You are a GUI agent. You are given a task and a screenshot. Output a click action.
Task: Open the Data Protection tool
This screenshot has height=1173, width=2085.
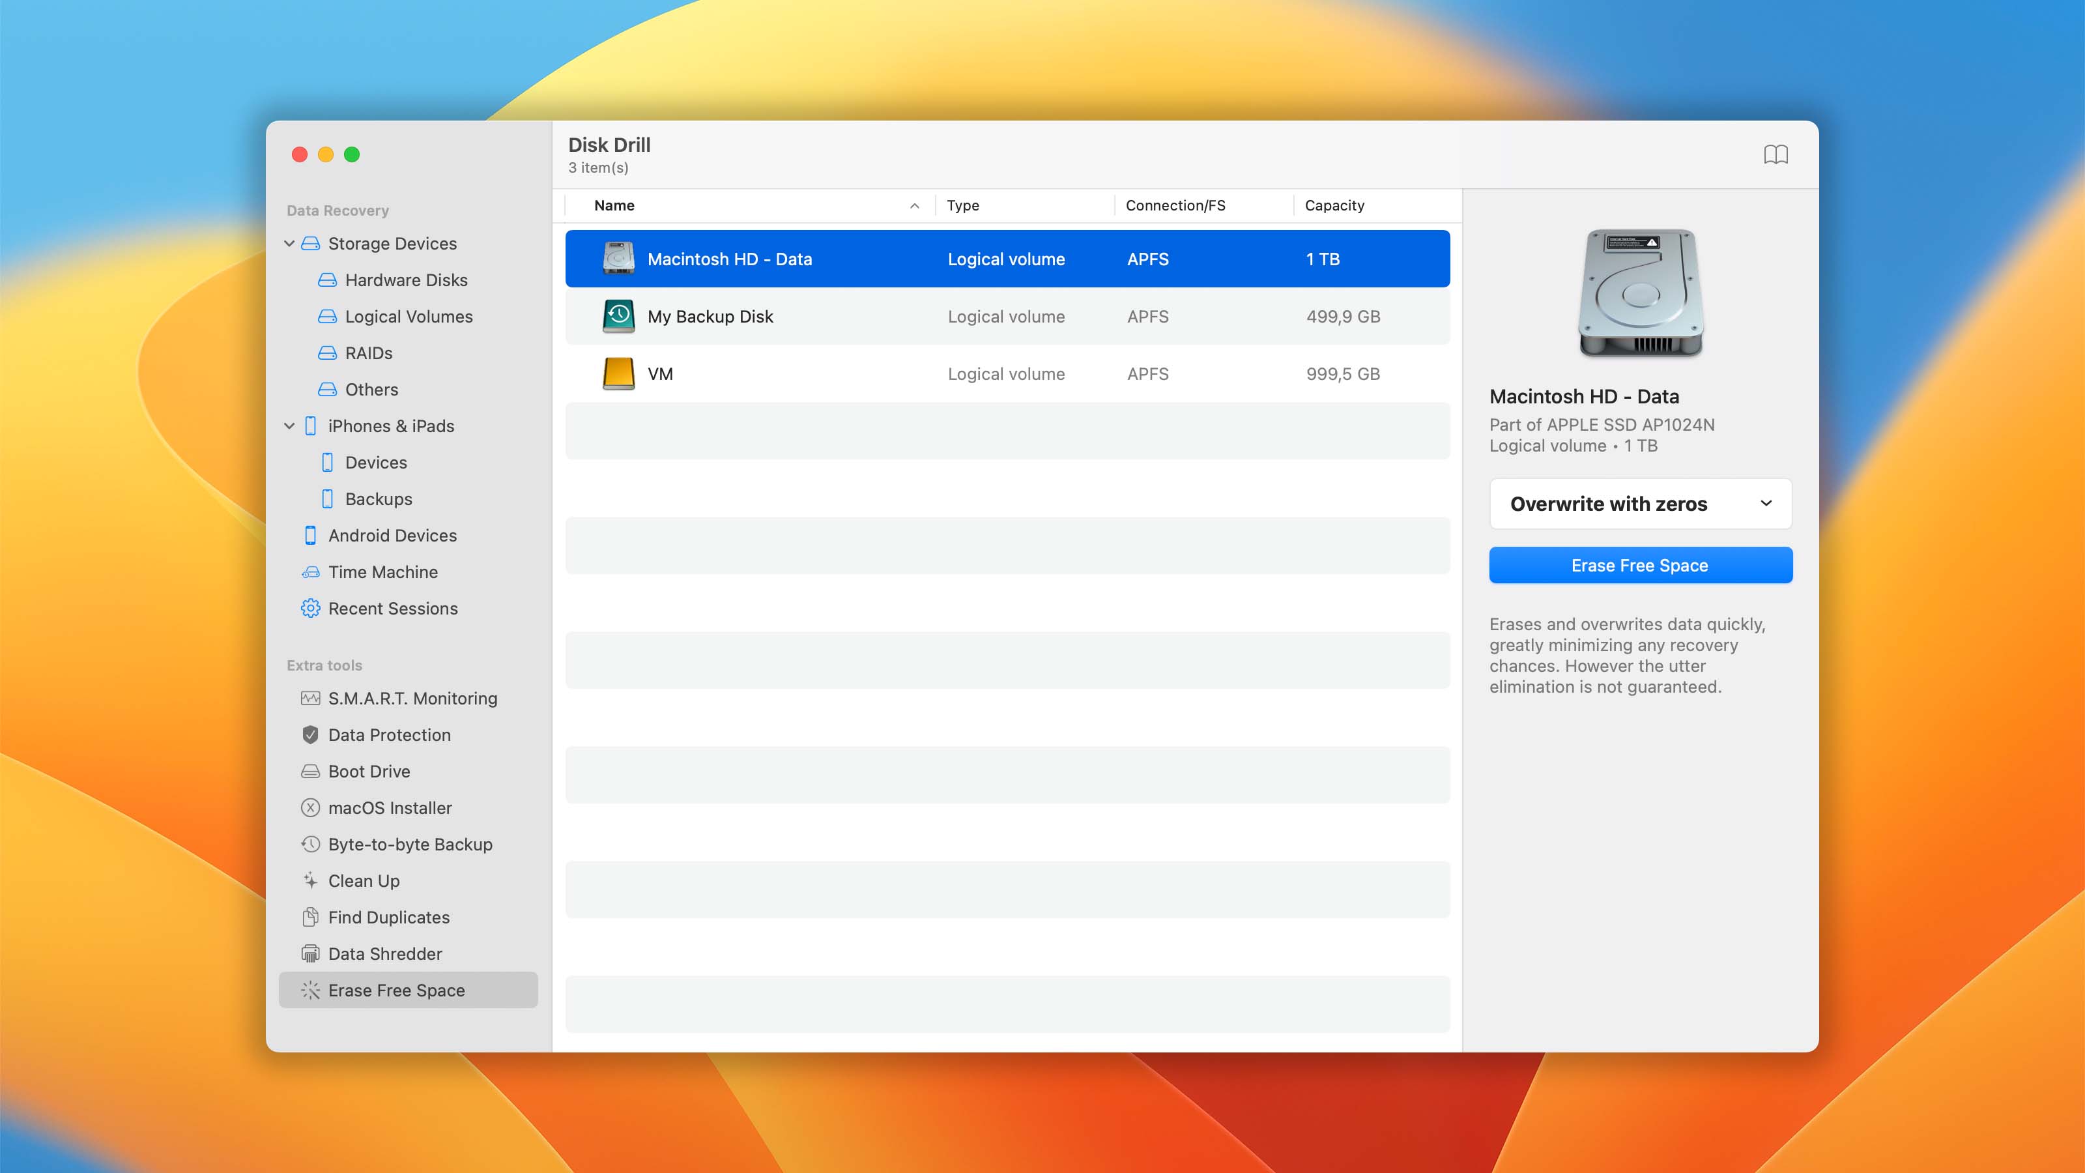[390, 734]
